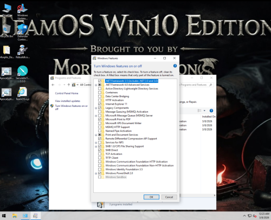Screen dimensions: 271x220
Task: Open the taskbar clock and date
Action: 264,216
